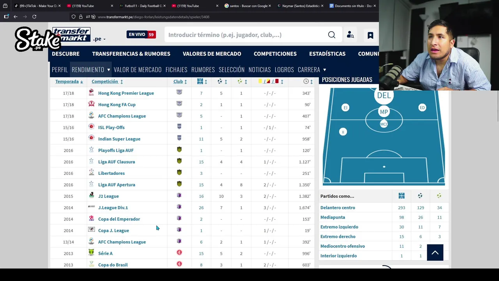This screenshot has height=281, width=499.
Task: Sort table by Club column
Action: (180, 82)
